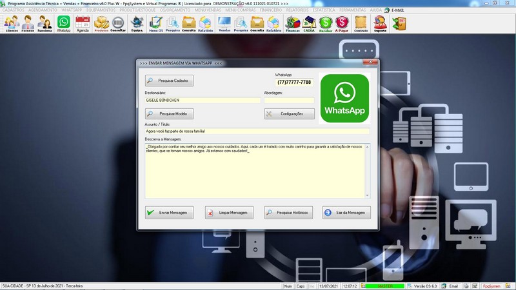Click the empty Abordagem field
516x290 pixels.
click(289, 101)
